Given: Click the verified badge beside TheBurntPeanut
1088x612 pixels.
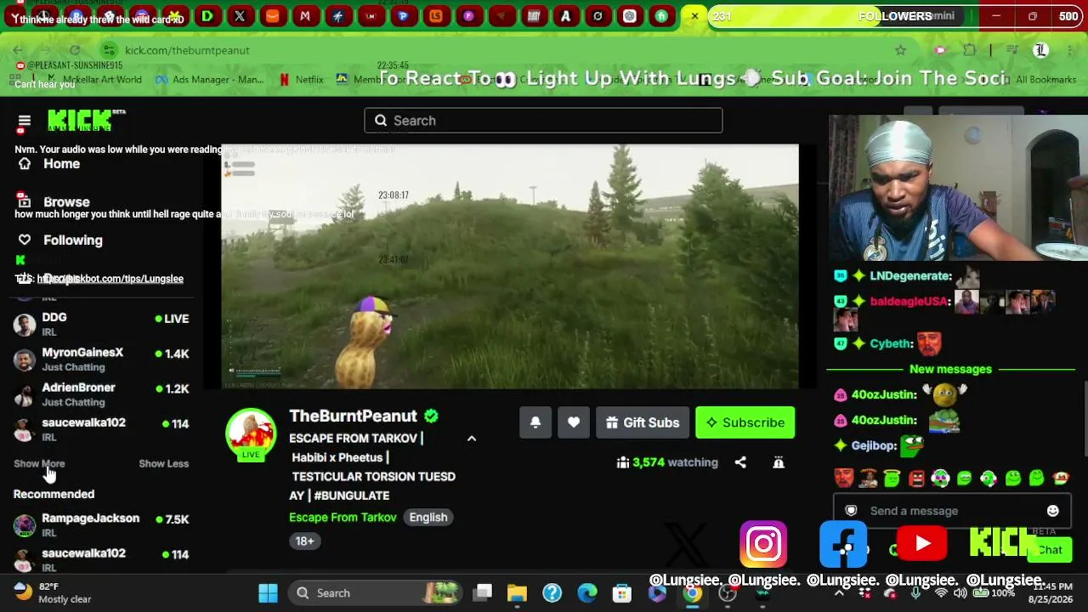Looking at the screenshot, I should (x=432, y=416).
